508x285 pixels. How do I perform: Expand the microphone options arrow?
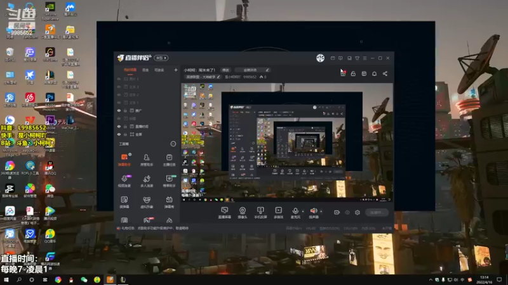tap(303, 212)
